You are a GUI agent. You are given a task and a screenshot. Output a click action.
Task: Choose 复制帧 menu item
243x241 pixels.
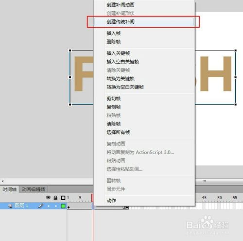pyautogui.click(x=113, y=107)
